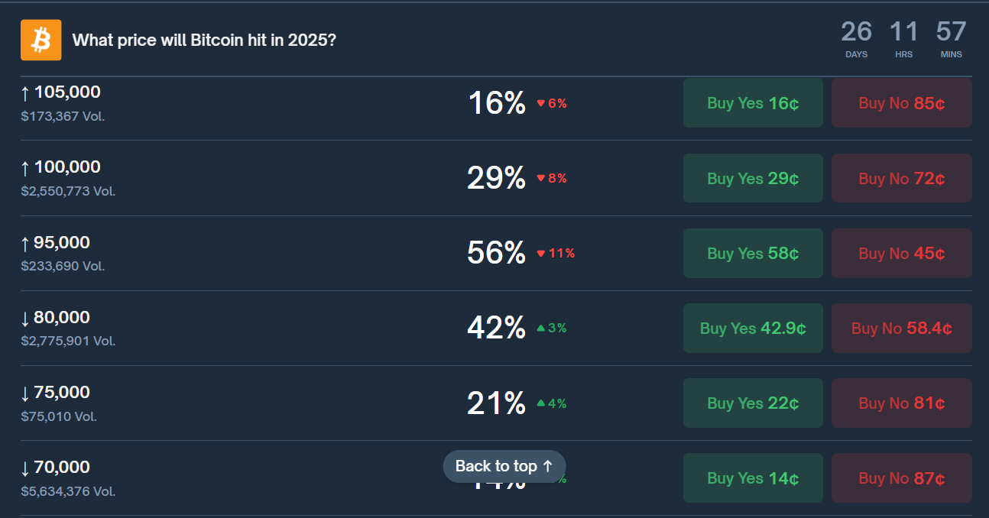
Task: Select the down arrow beside 70,000
Action: click(24, 467)
